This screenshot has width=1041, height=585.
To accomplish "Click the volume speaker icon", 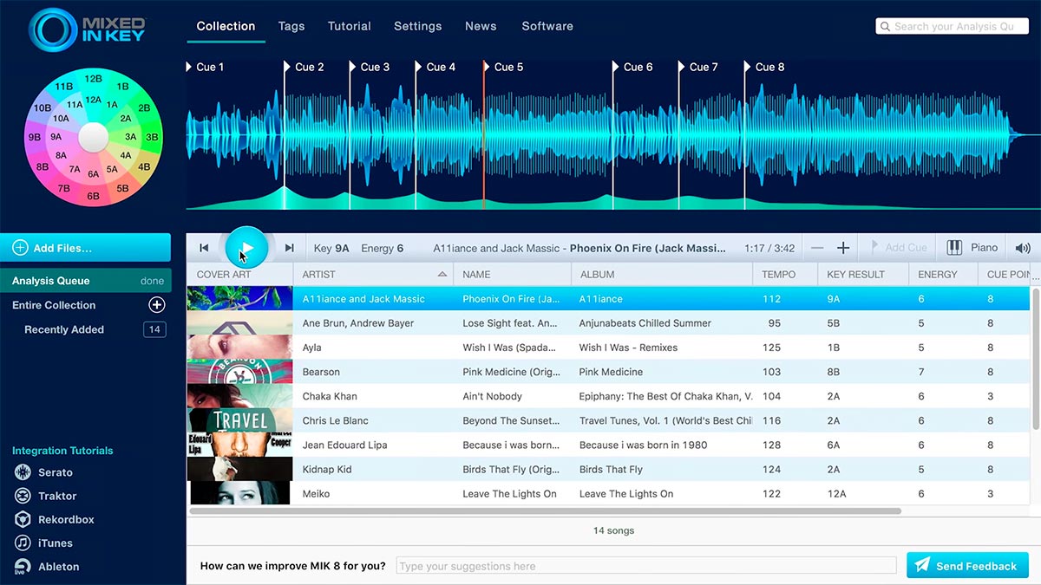I will [1023, 248].
